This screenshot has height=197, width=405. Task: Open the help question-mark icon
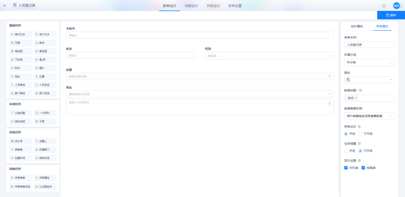(384, 5)
